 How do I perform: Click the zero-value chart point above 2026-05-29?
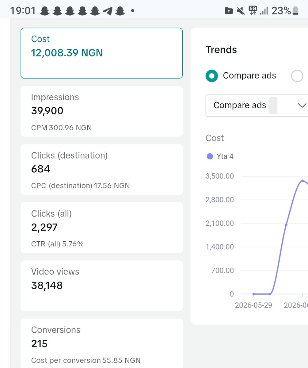point(253,294)
